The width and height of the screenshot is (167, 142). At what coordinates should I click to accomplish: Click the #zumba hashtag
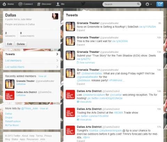coord(94,131)
